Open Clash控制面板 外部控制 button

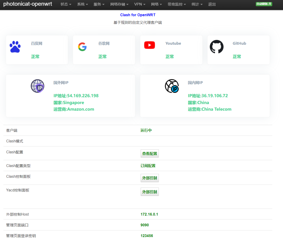pos(150,178)
